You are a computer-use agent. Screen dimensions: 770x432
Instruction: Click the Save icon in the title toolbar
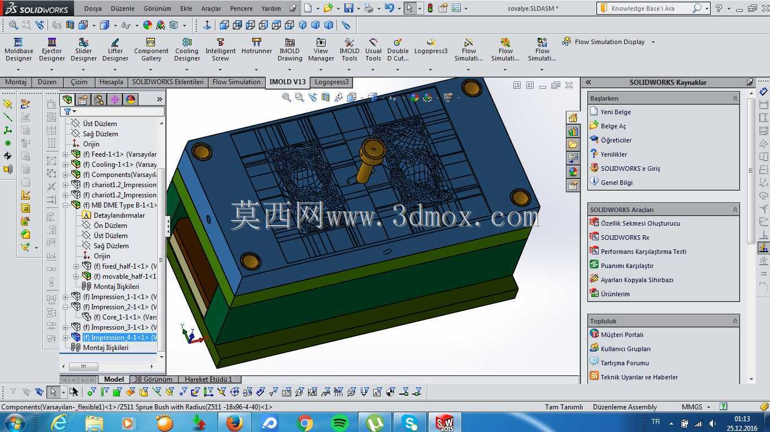pyautogui.click(x=348, y=8)
